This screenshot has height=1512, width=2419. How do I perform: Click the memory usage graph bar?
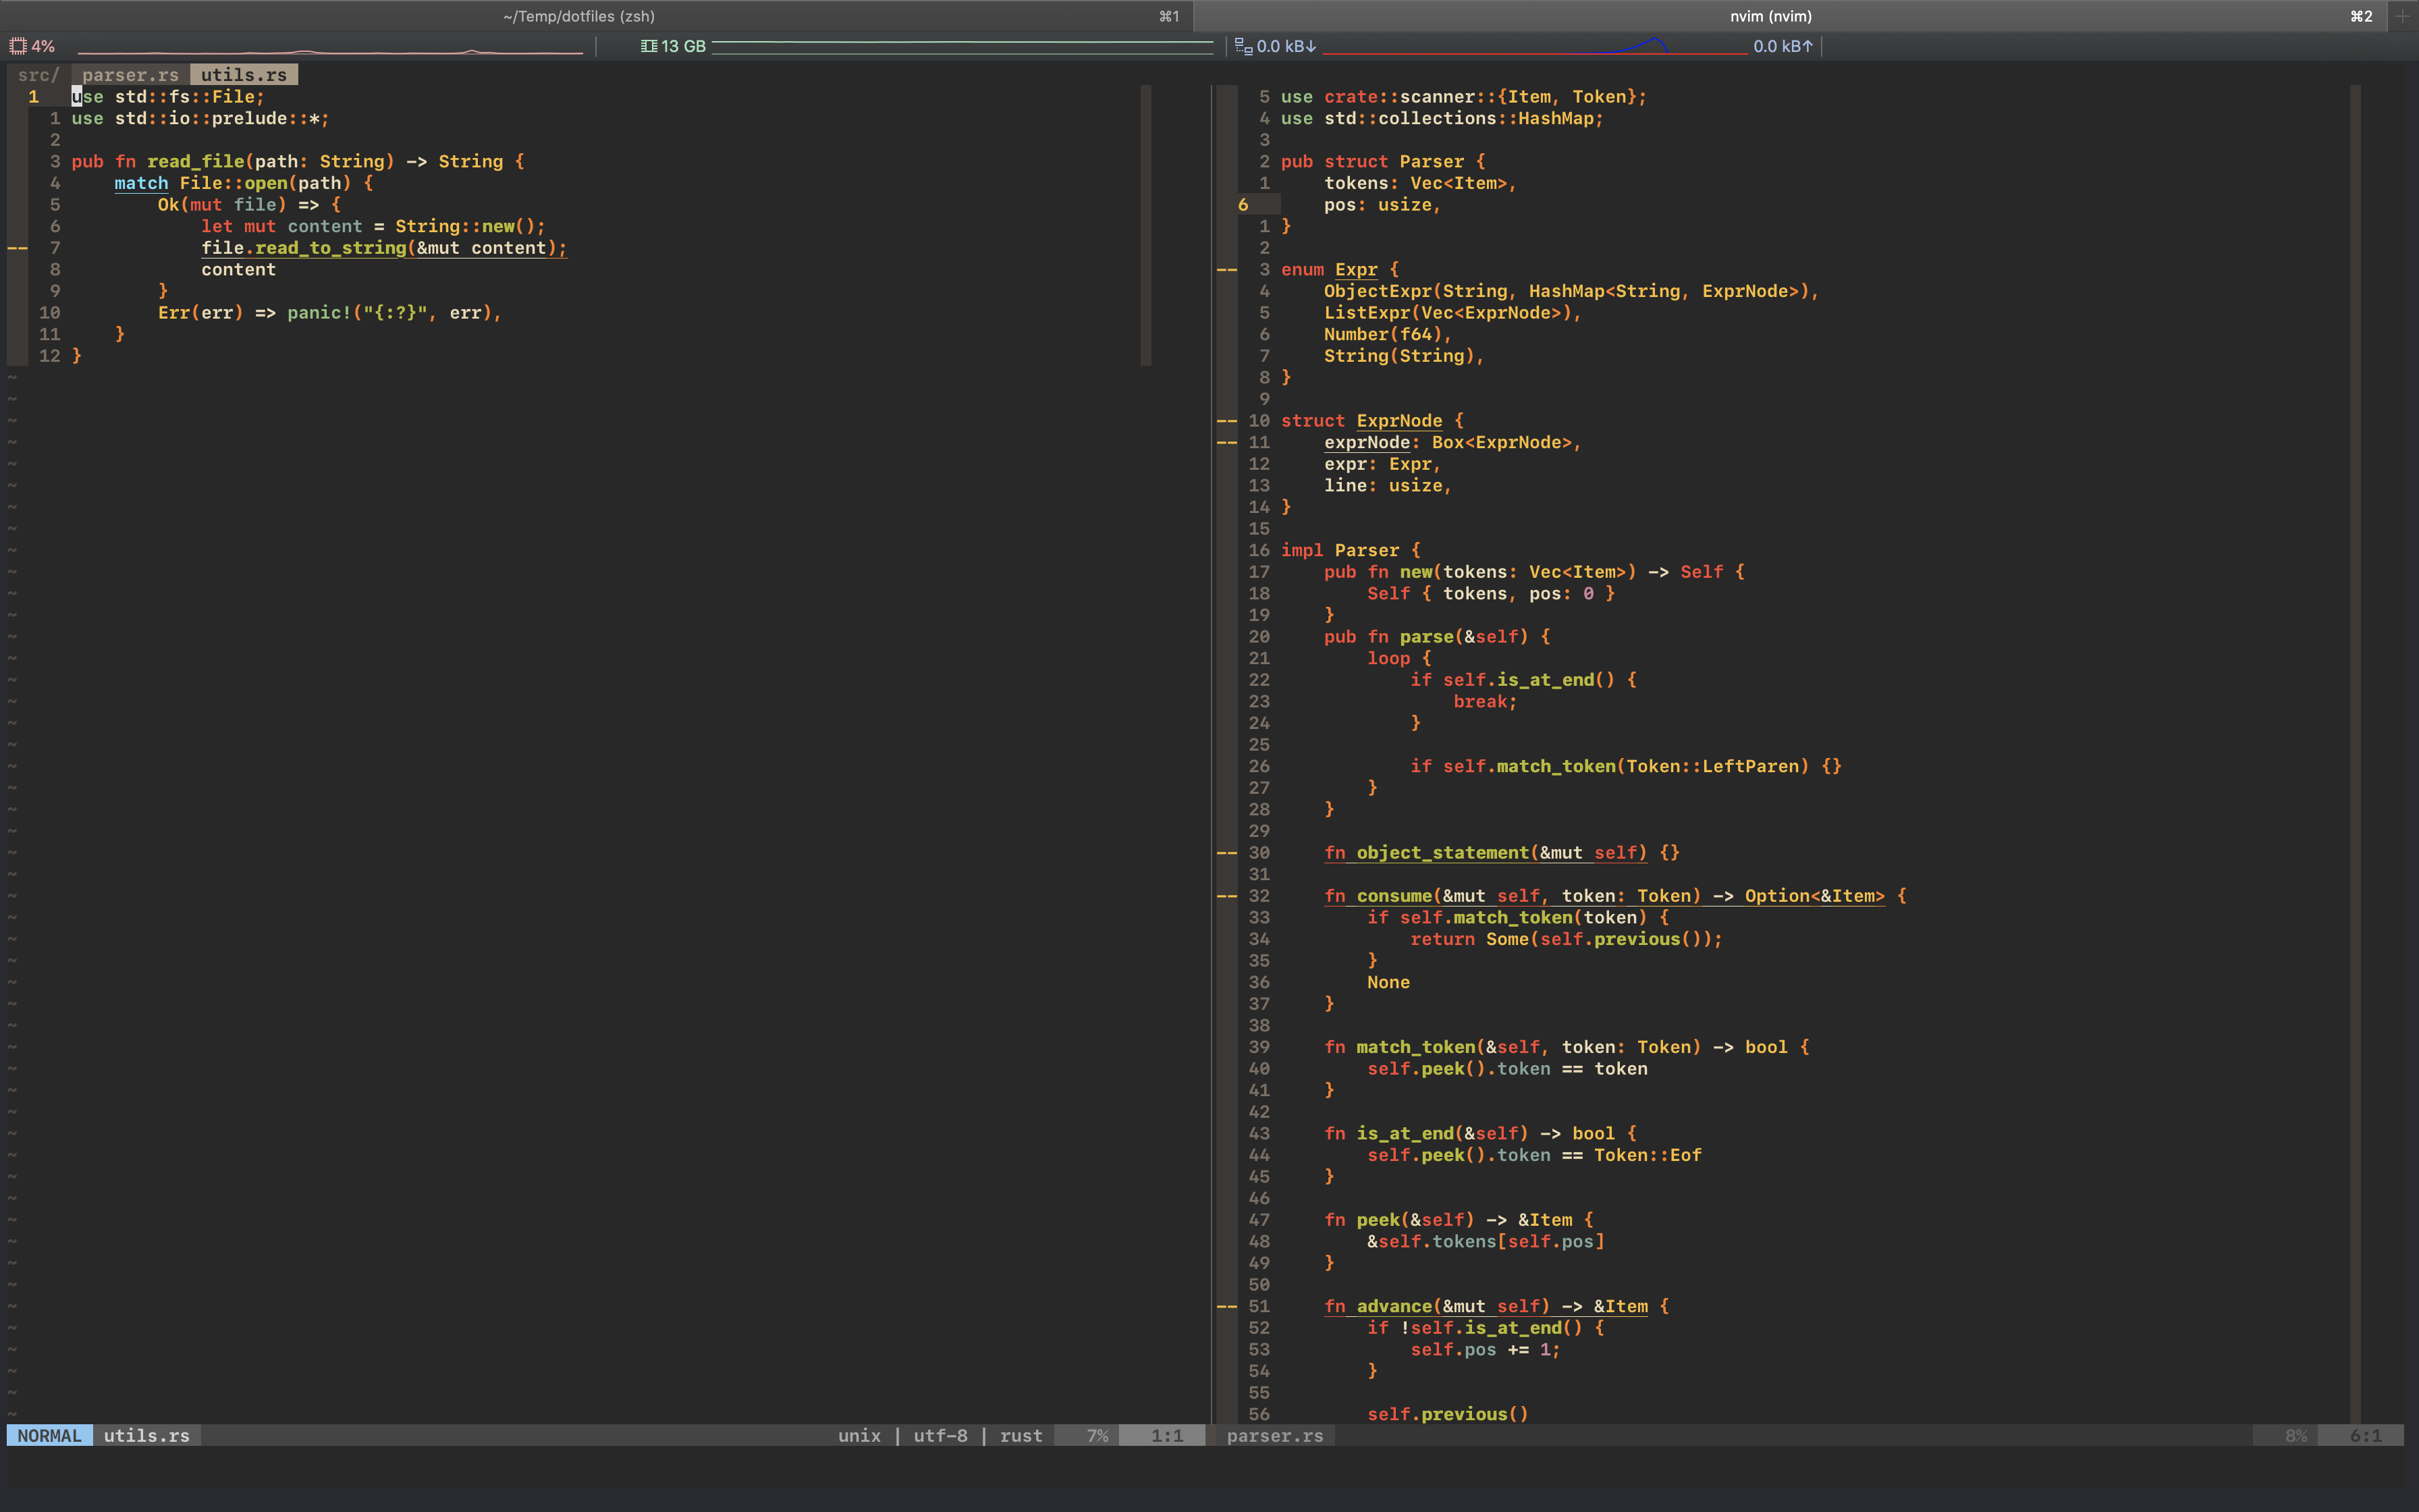962,46
